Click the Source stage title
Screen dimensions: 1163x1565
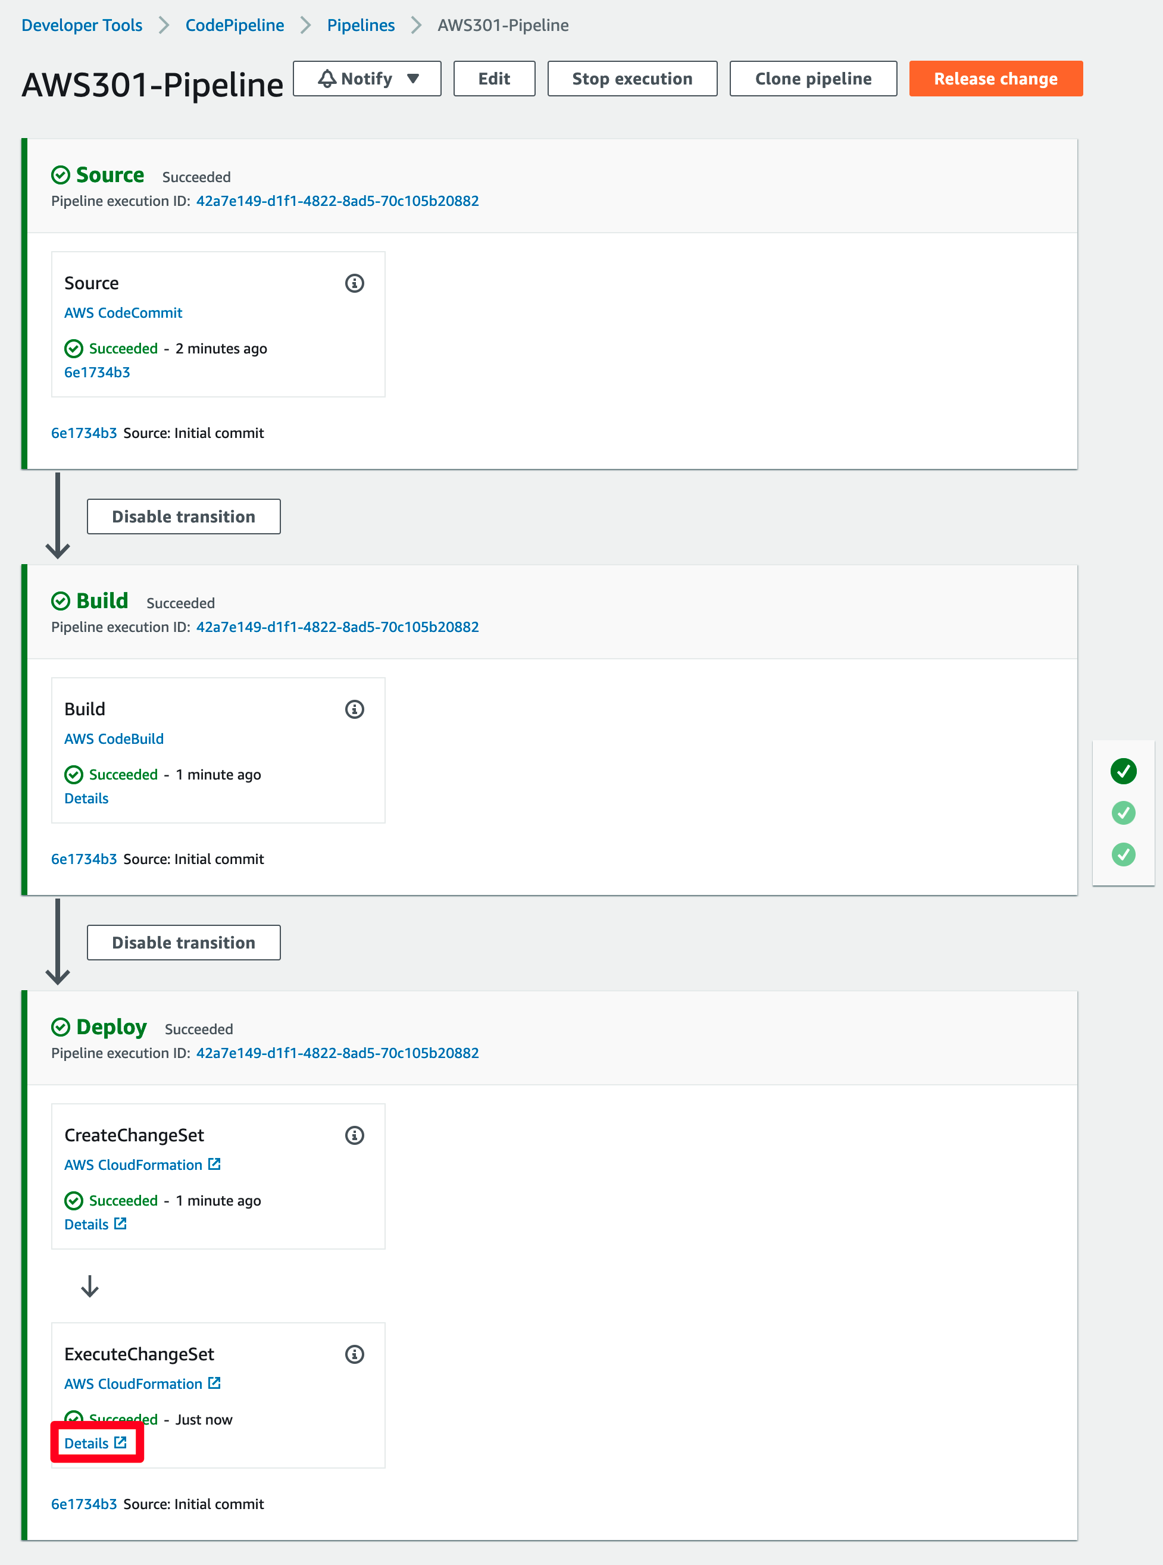tap(110, 174)
